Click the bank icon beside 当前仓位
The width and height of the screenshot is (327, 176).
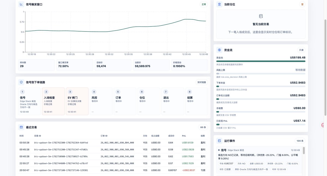click(x=219, y=4)
